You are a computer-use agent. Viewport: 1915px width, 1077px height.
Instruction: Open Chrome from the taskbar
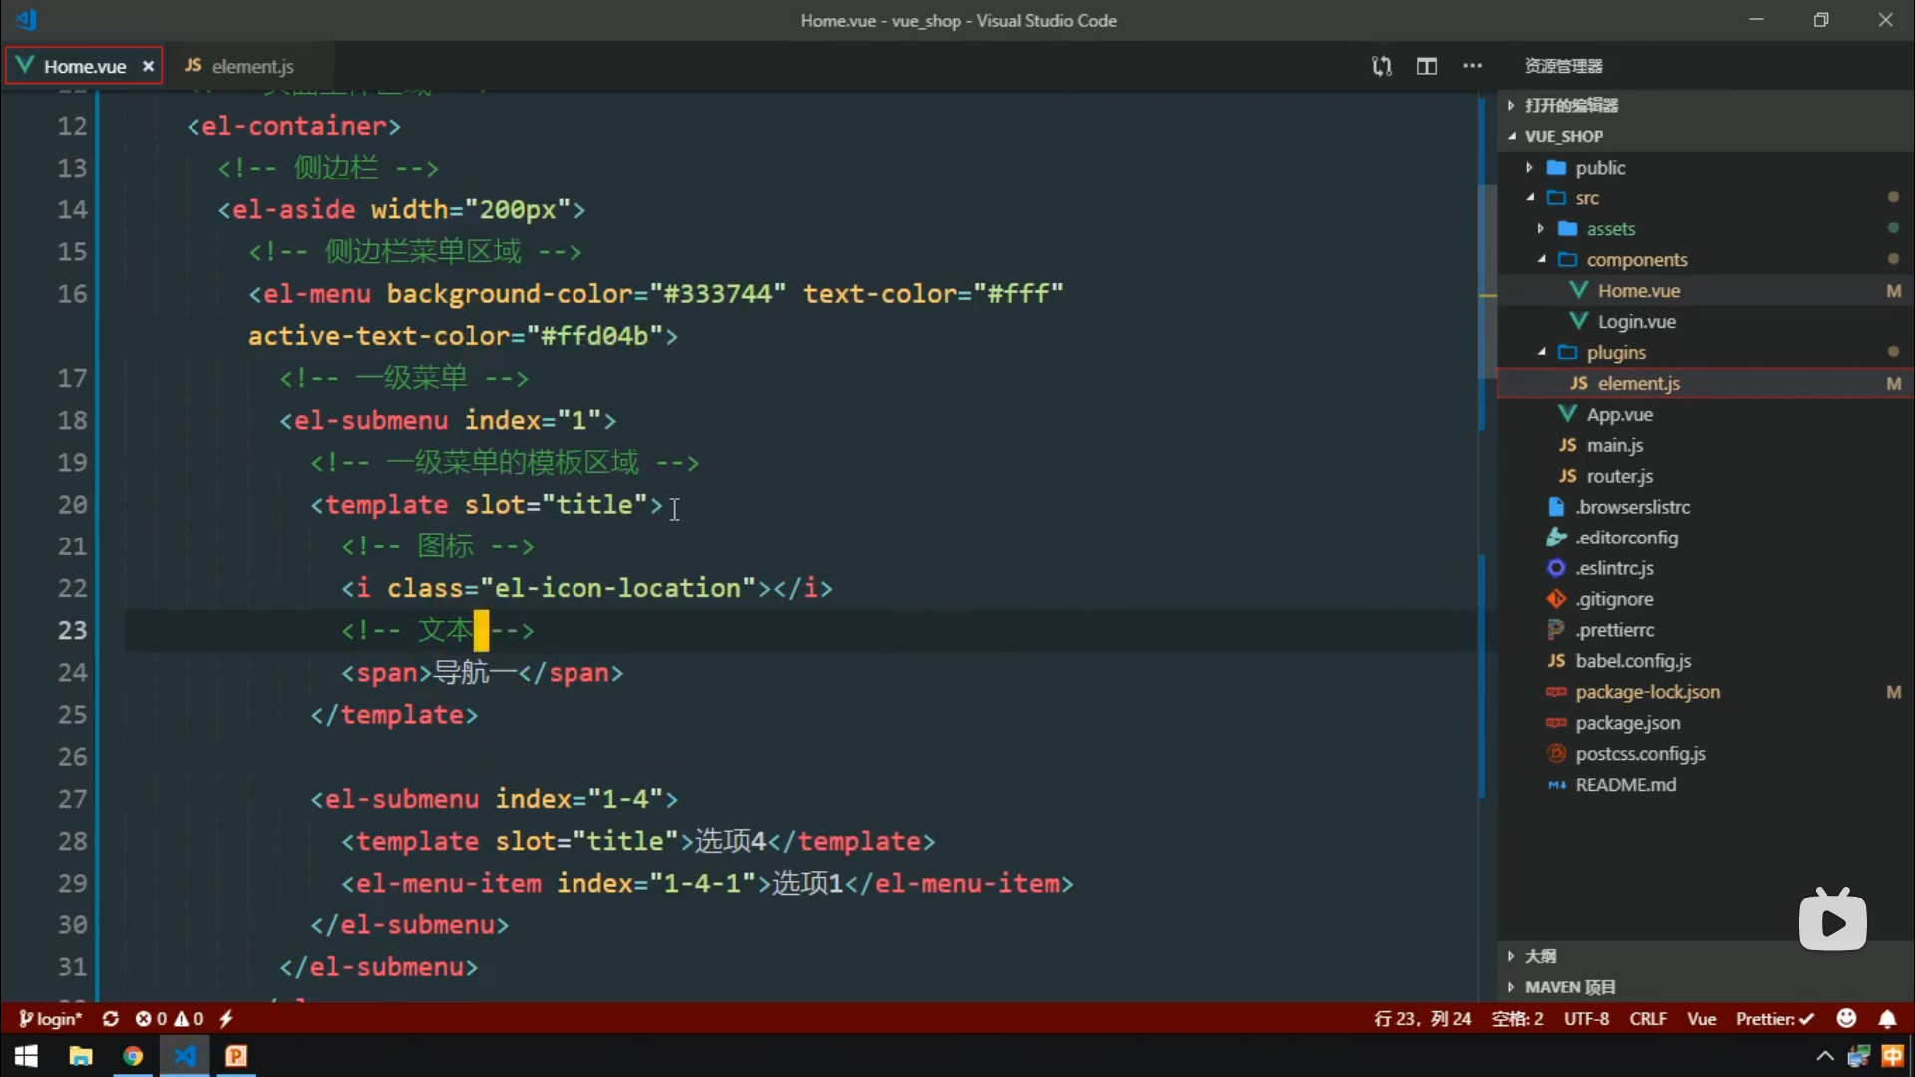(x=133, y=1056)
